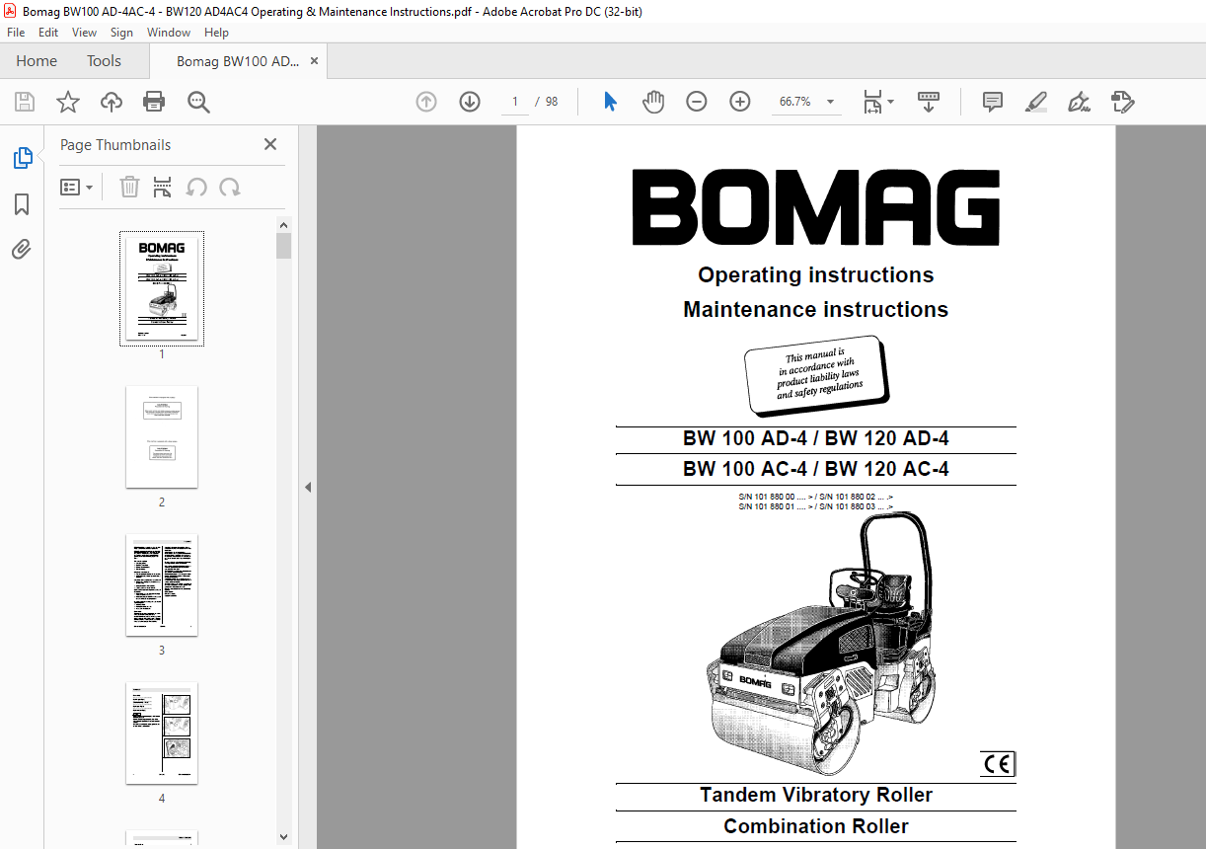Open thumbnail options dropdown menu
1206x849 pixels.
click(x=76, y=187)
